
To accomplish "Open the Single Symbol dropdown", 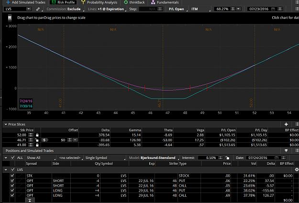I will click(105, 158).
